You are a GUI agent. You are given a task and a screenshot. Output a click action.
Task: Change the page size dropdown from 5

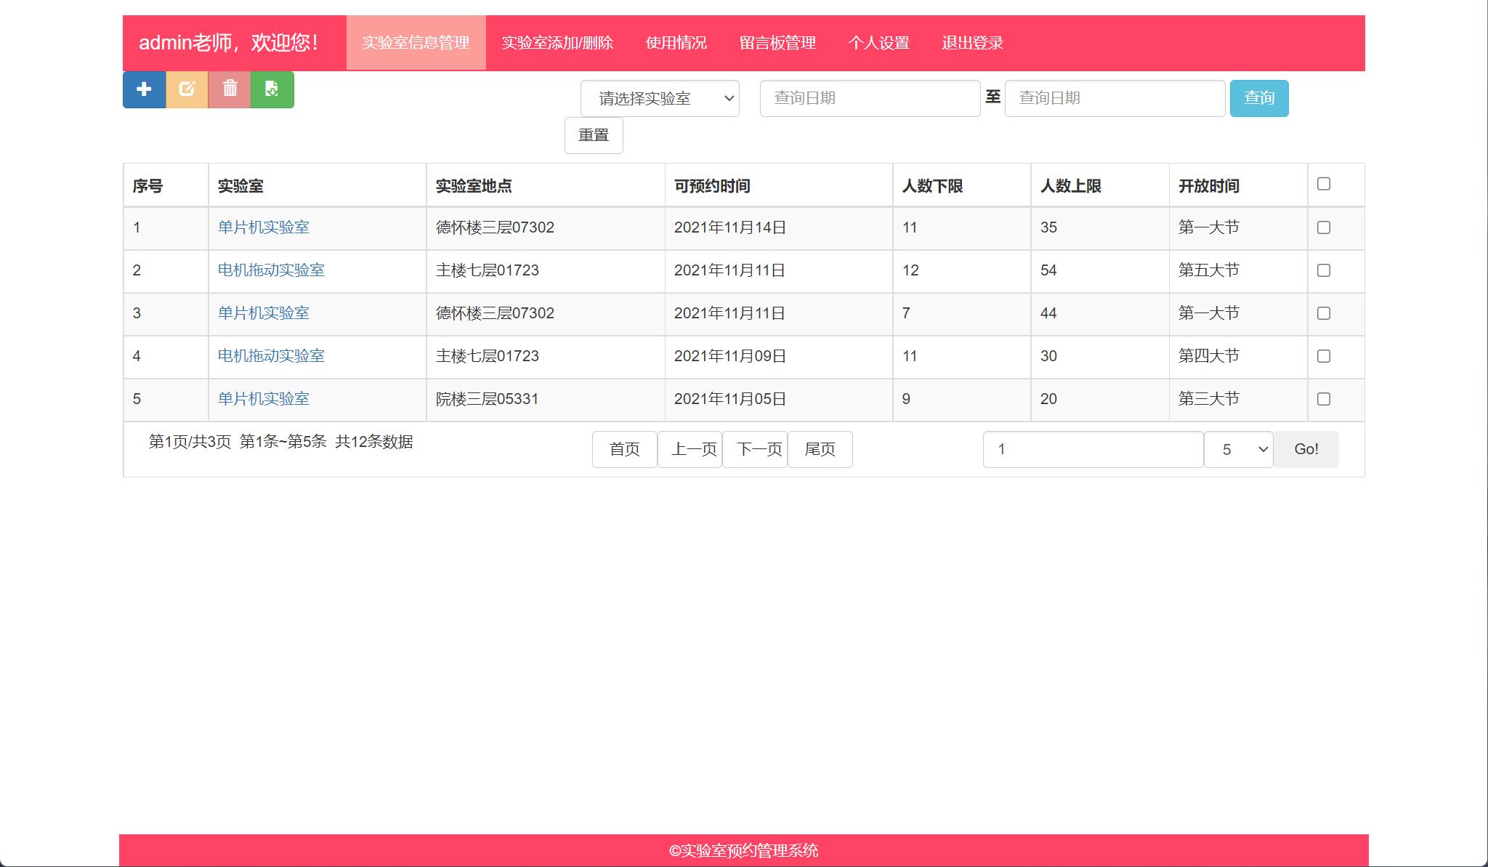1237,449
